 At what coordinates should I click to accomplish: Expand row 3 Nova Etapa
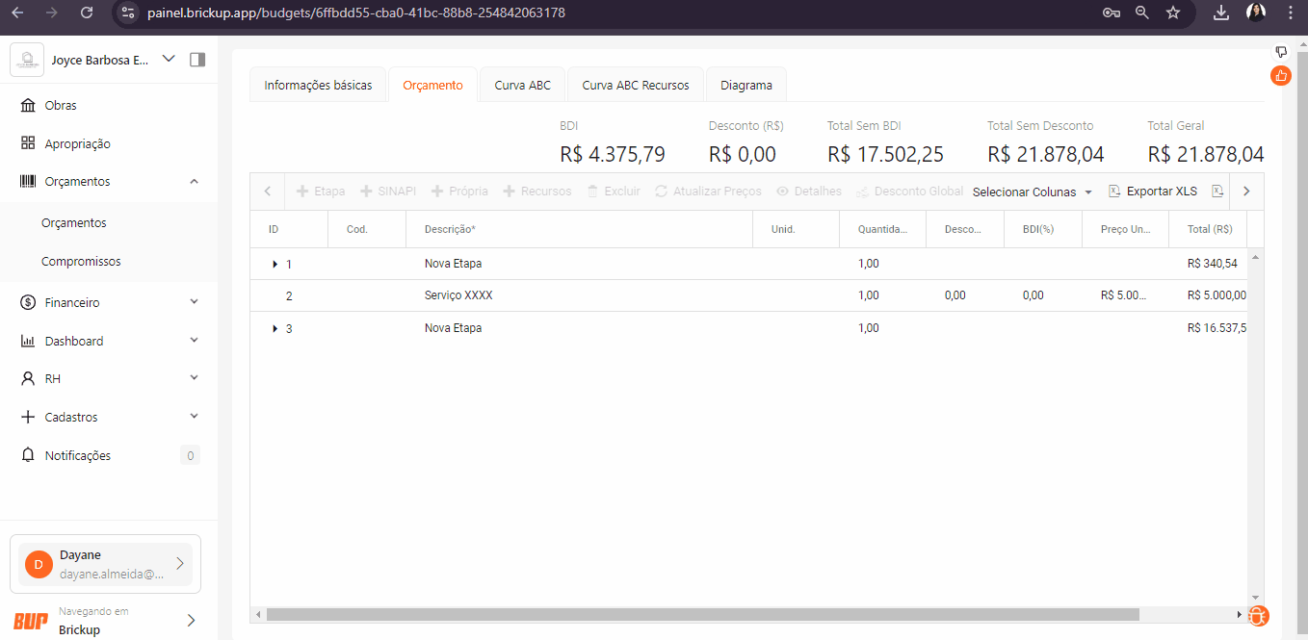click(275, 328)
